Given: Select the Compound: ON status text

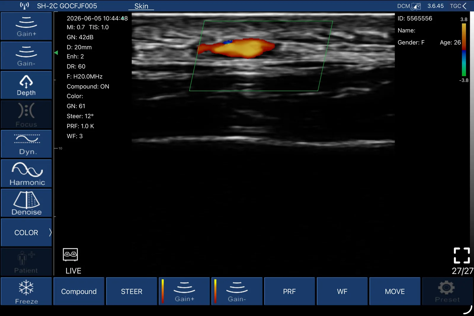Looking at the screenshot, I should coord(88,87).
